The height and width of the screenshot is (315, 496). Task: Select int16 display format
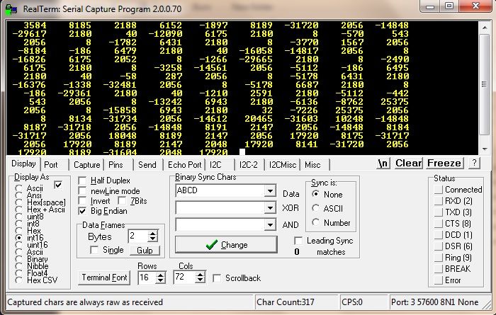[x=18, y=238]
